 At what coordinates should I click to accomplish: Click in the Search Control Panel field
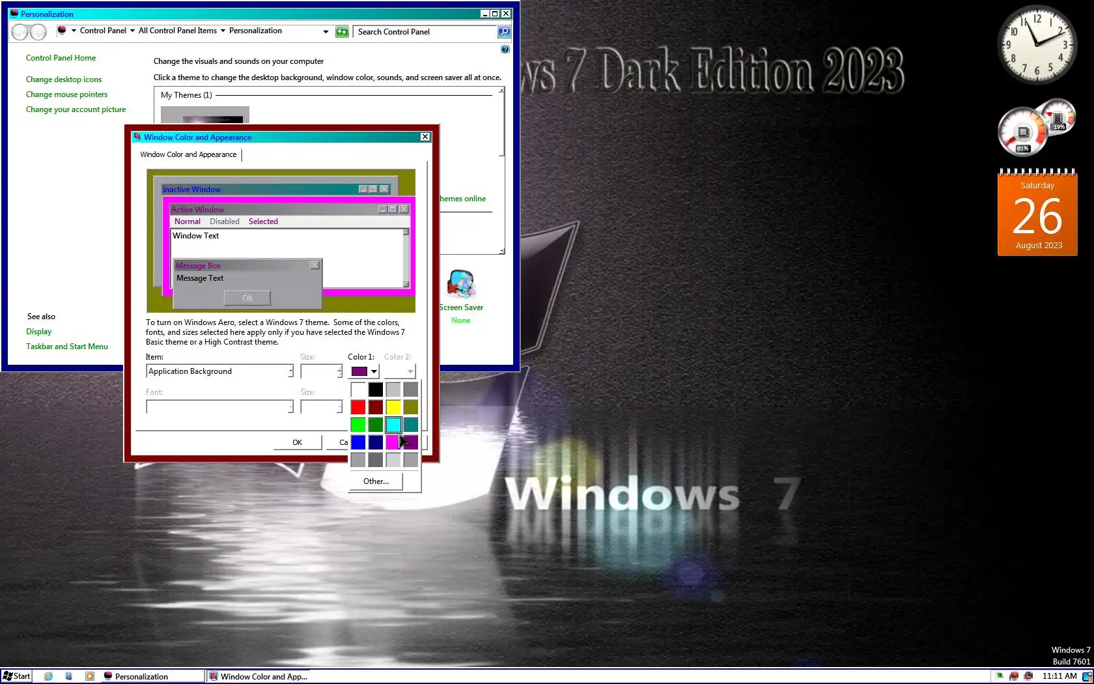pos(425,31)
